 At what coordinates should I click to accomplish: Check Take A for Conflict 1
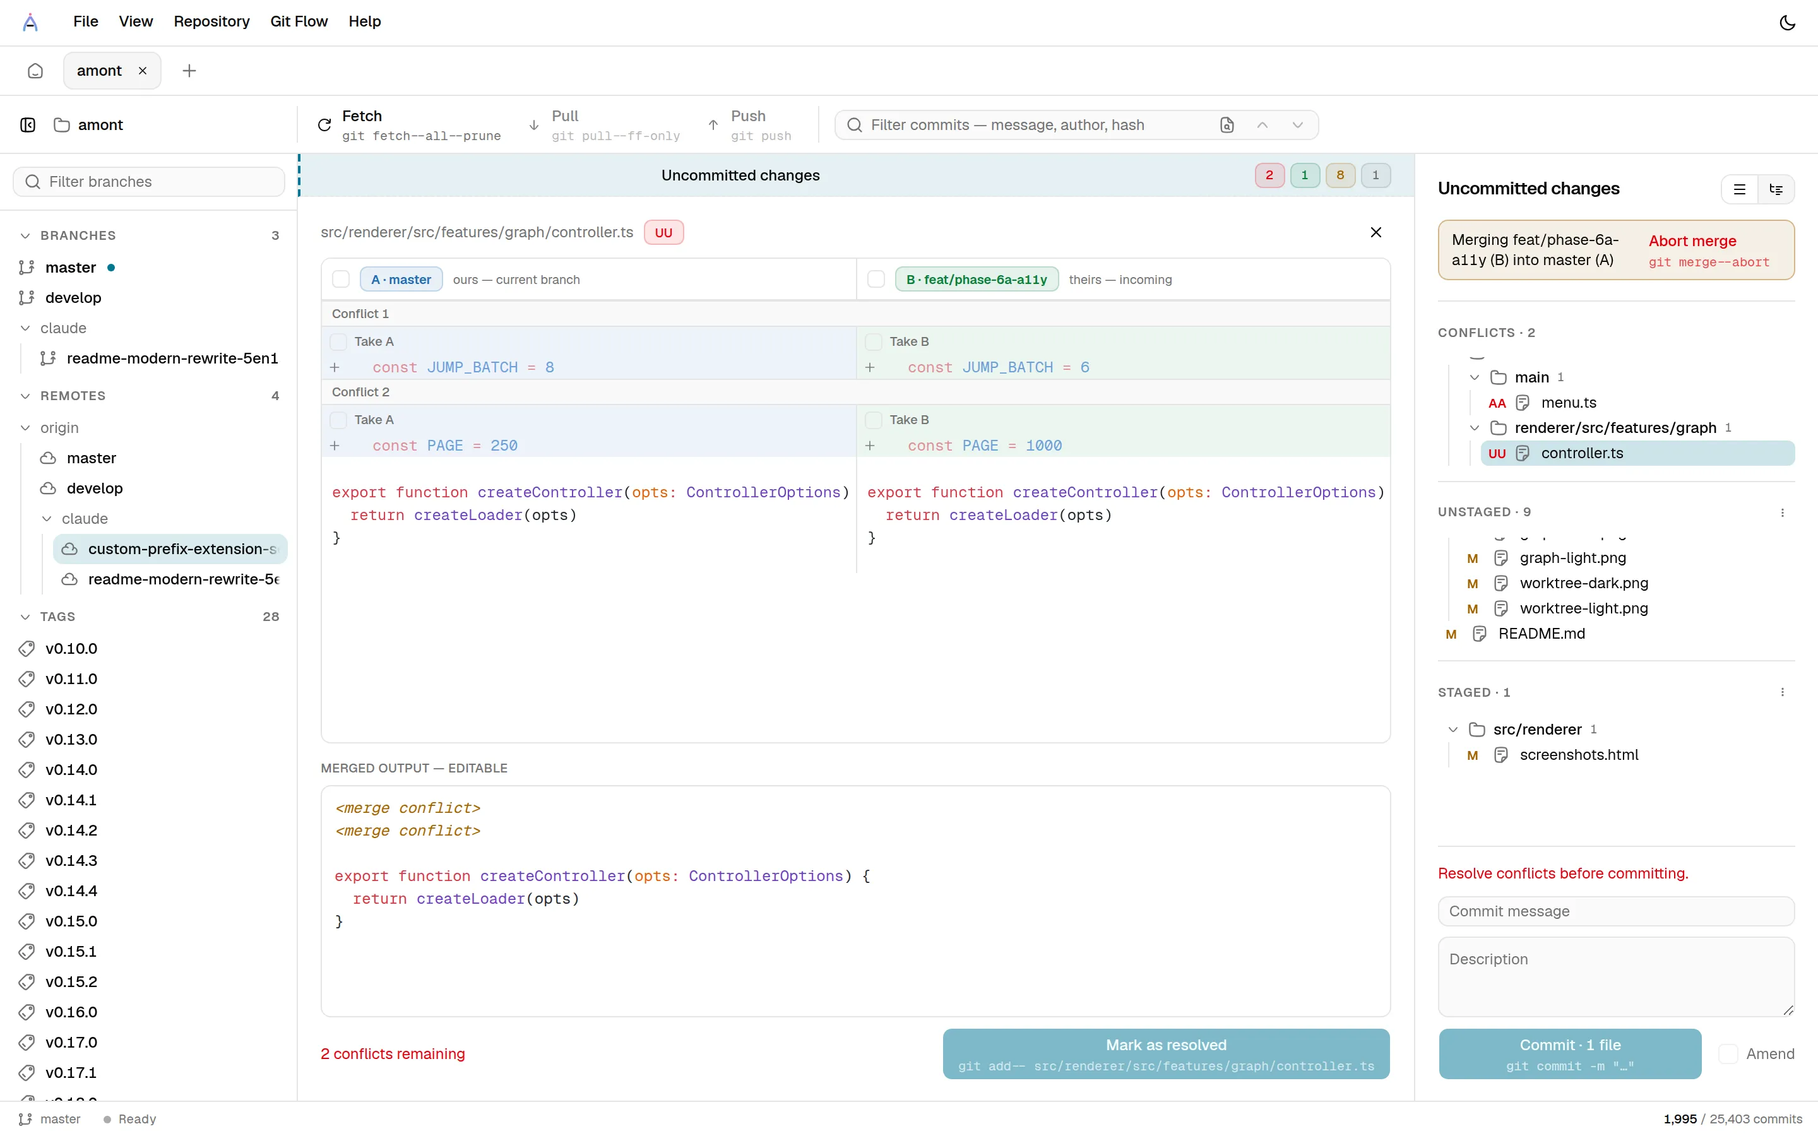pos(339,342)
